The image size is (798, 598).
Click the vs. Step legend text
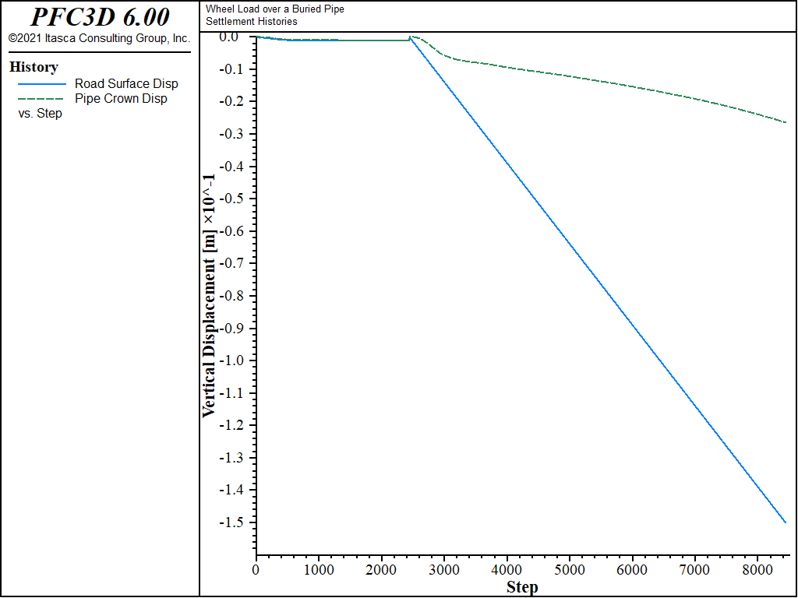click(41, 114)
